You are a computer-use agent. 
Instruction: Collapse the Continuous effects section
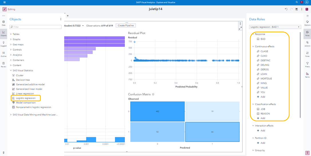(x=253, y=46)
